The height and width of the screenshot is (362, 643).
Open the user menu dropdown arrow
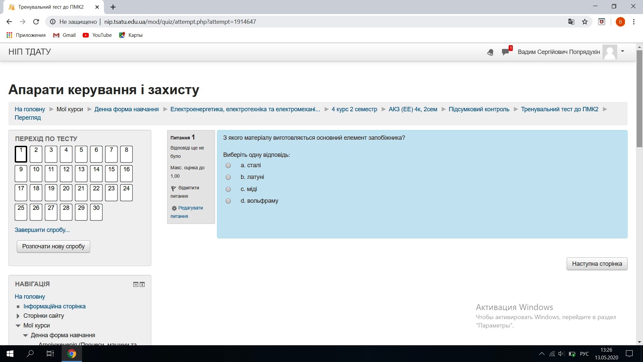(623, 51)
